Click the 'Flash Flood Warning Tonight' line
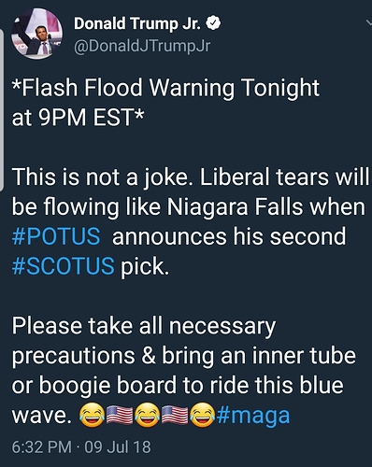 pos(165,89)
